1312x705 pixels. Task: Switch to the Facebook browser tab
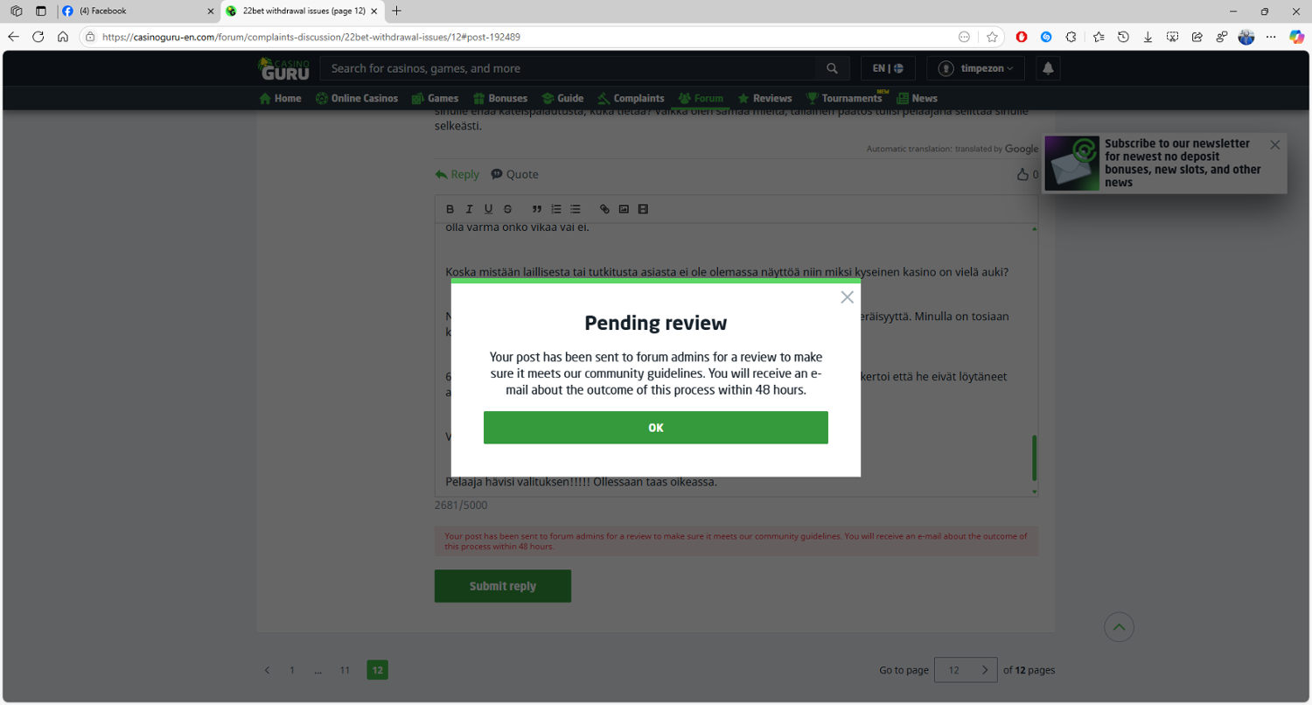click(x=137, y=11)
